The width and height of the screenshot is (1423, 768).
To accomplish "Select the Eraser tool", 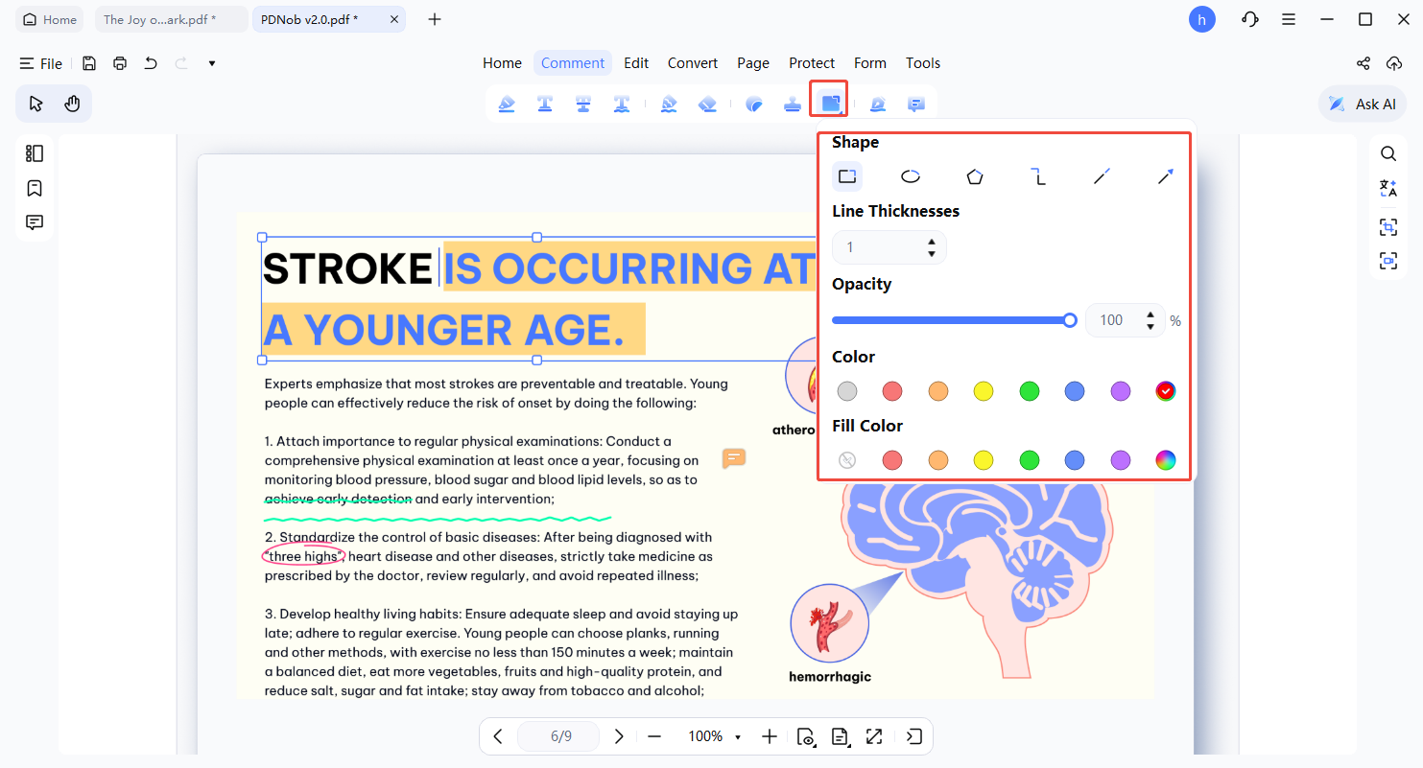I will click(x=707, y=104).
